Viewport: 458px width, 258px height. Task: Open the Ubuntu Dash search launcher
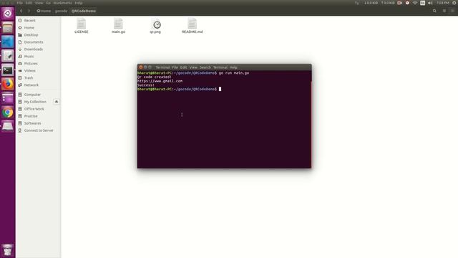(8, 13)
